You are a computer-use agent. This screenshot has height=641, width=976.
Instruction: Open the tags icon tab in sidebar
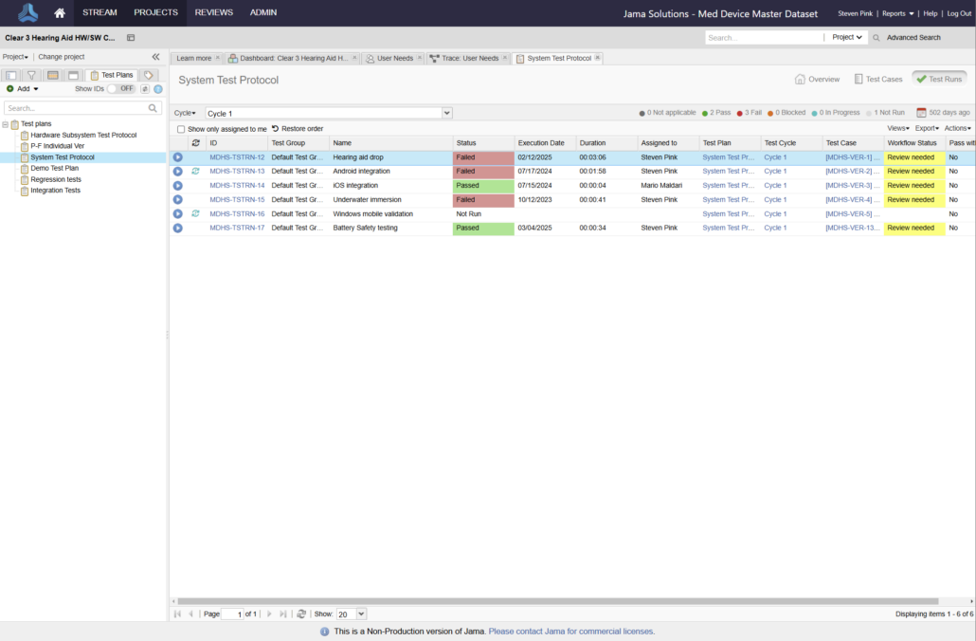pyautogui.click(x=149, y=75)
